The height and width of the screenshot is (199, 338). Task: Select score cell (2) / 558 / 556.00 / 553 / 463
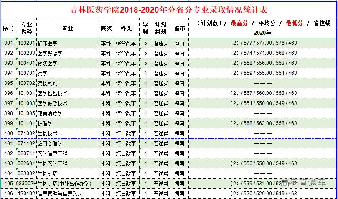click(262, 63)
